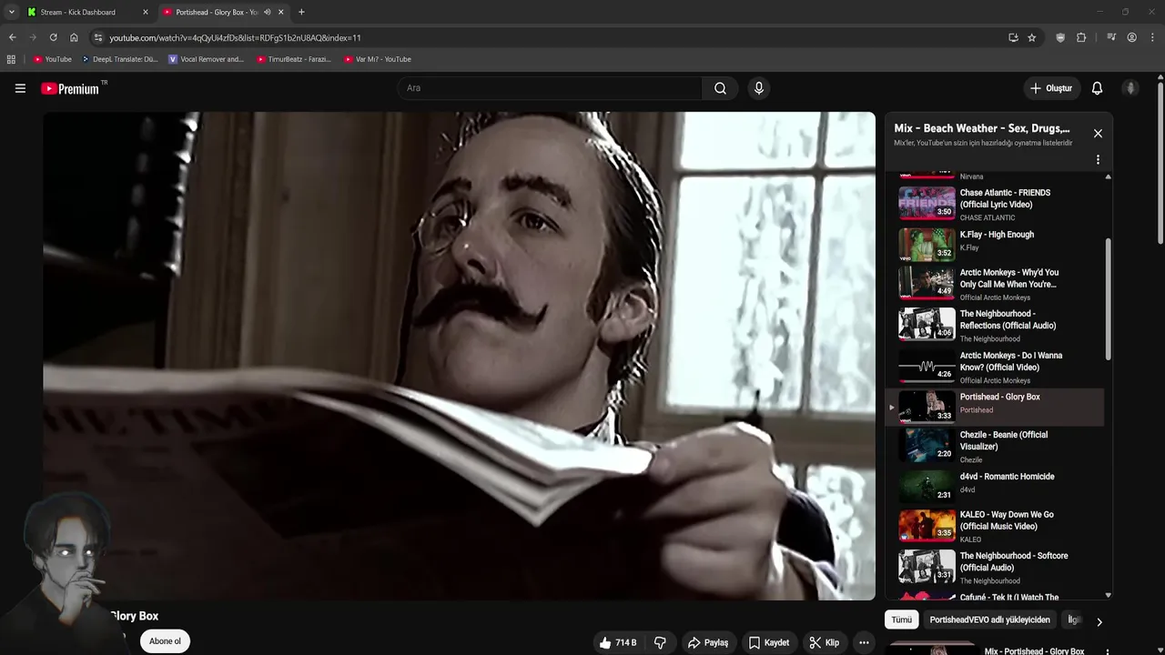
Task: Play KALEO - Way Down We Go
Action: [x=995, y=526]
